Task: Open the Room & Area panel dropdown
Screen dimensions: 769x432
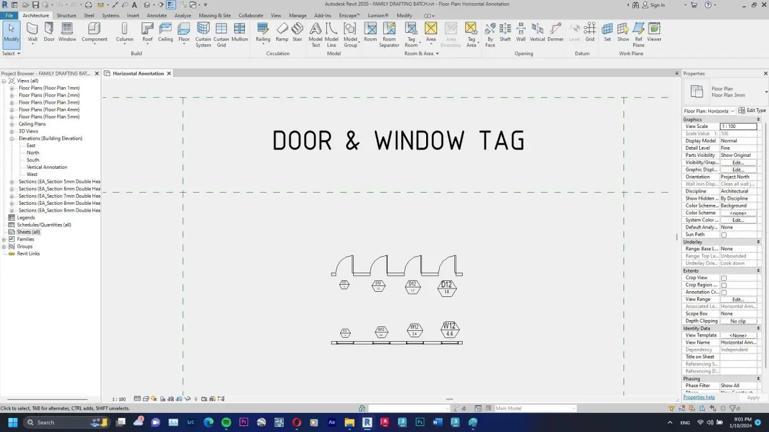Action: coord(421,54)
